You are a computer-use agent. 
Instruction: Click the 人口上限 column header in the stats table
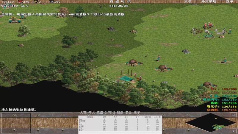click(x=157, y=117)
